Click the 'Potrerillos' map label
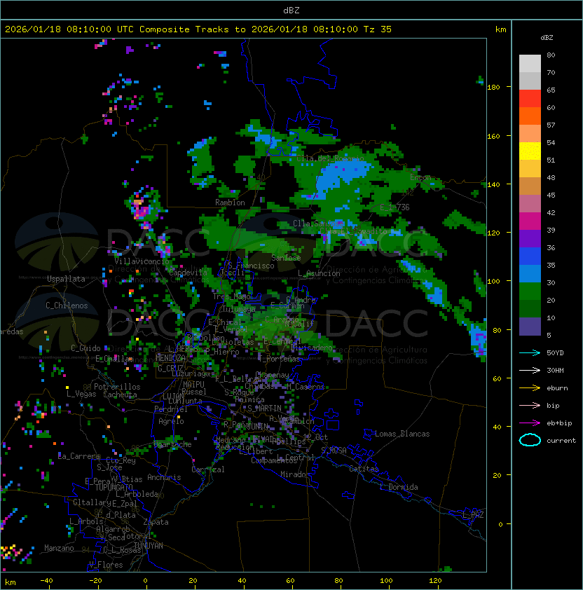 tap(117, 386)
